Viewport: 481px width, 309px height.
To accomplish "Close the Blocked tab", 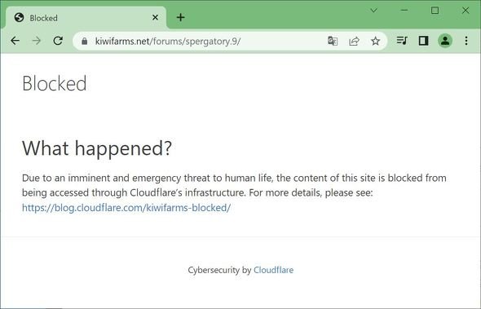I will [x=155, y=17].
